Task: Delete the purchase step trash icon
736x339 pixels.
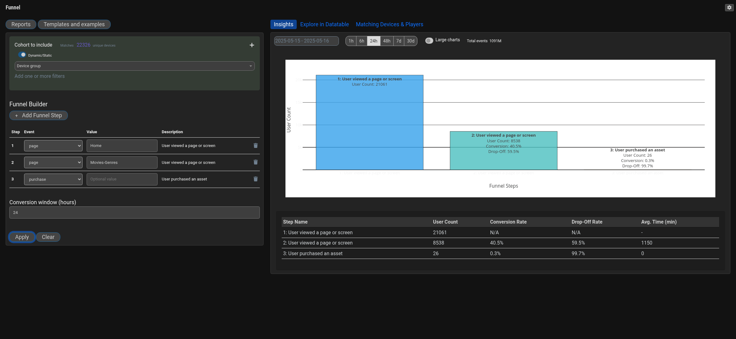Action: pos(255,179)
